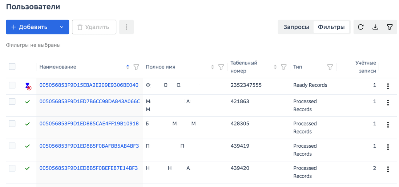
Task: Open user 005056853F9D1ED8B5F0BEFE87E14BF3
Action: pyautogui.click(x=89, y=168)
